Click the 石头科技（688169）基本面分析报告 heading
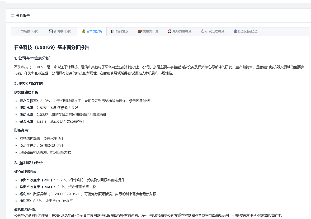 click(51, 47)
